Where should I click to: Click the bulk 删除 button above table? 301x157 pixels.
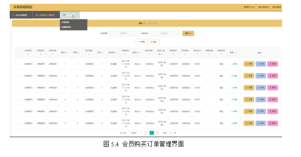click(x=153, y=42)
